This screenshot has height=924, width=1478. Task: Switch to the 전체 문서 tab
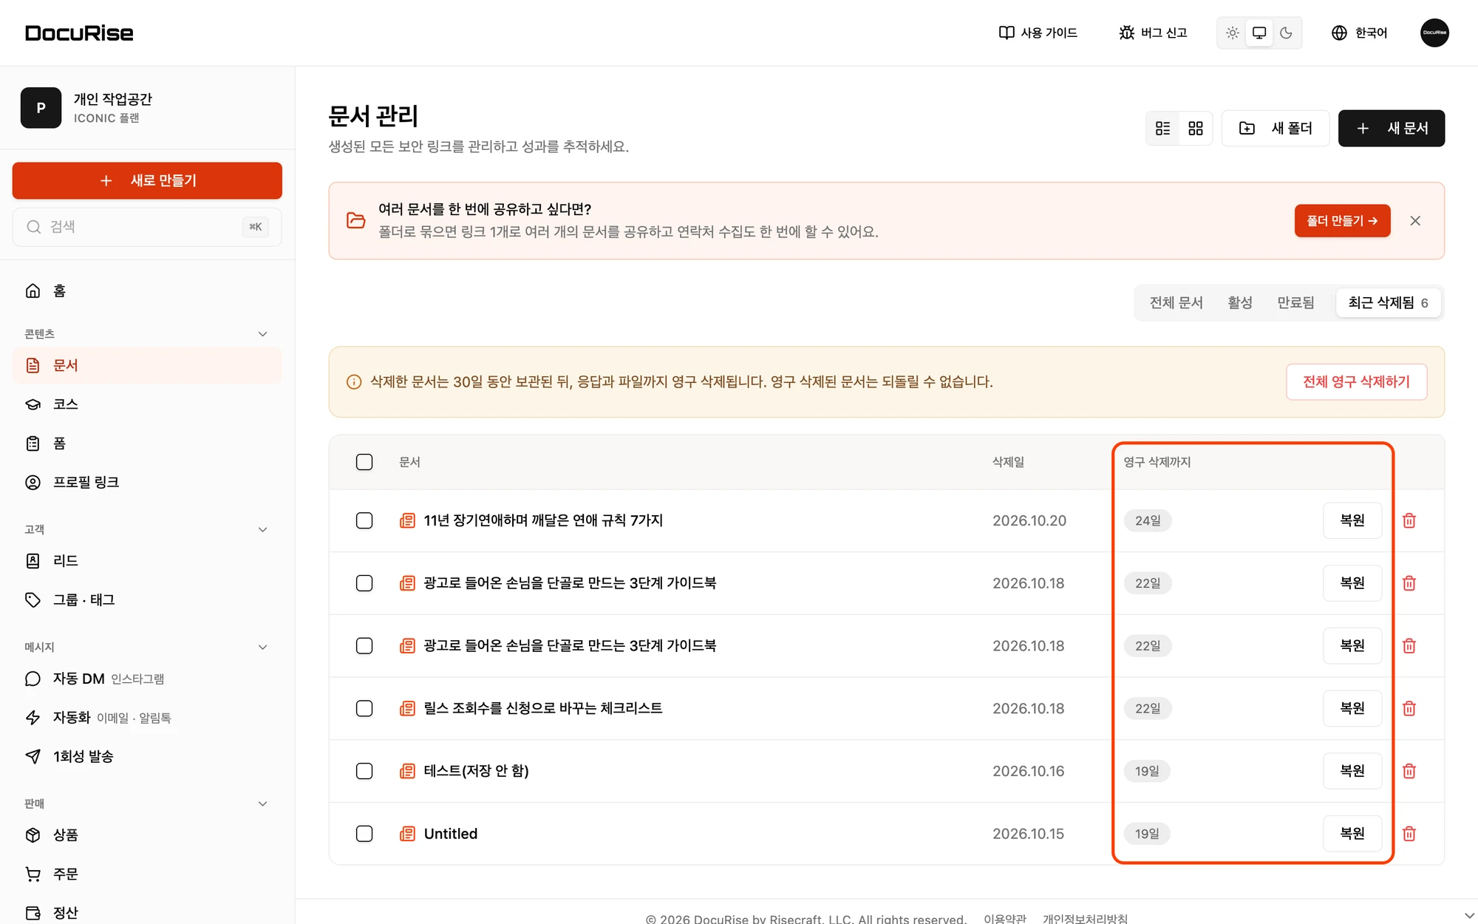coord(1176,302)
